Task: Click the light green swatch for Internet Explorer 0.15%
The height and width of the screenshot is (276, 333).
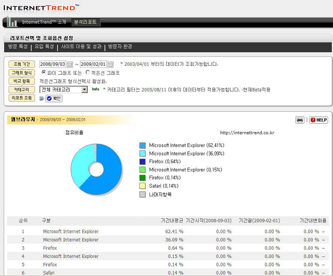Action: [x=142, y=170]
